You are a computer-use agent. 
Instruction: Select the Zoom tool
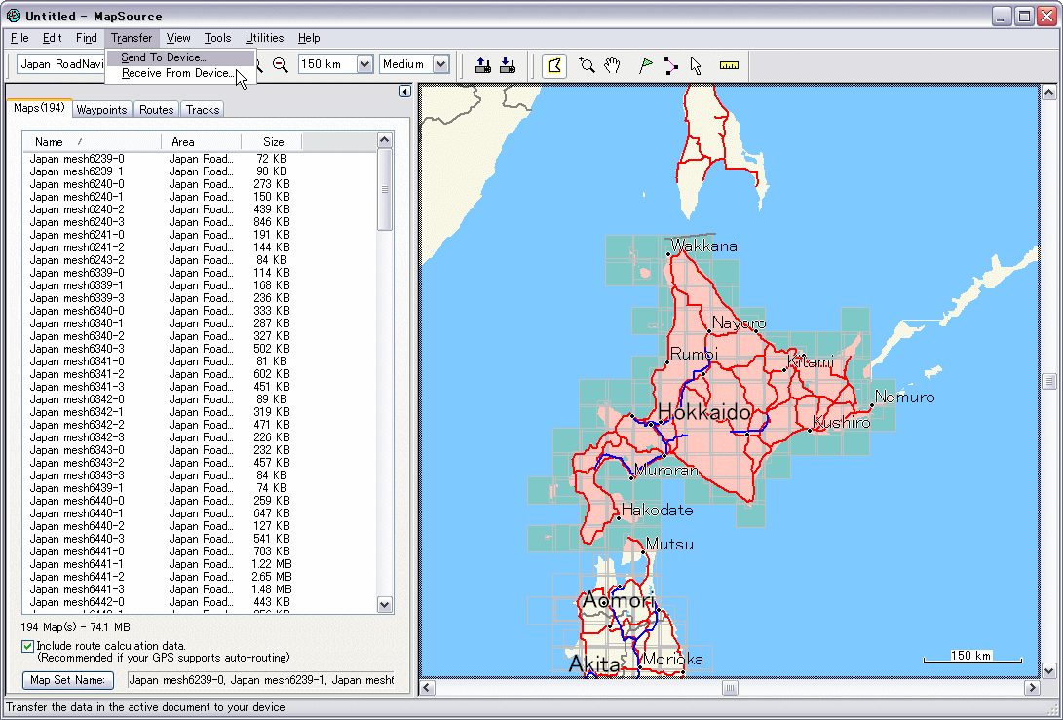click(587, 65)
